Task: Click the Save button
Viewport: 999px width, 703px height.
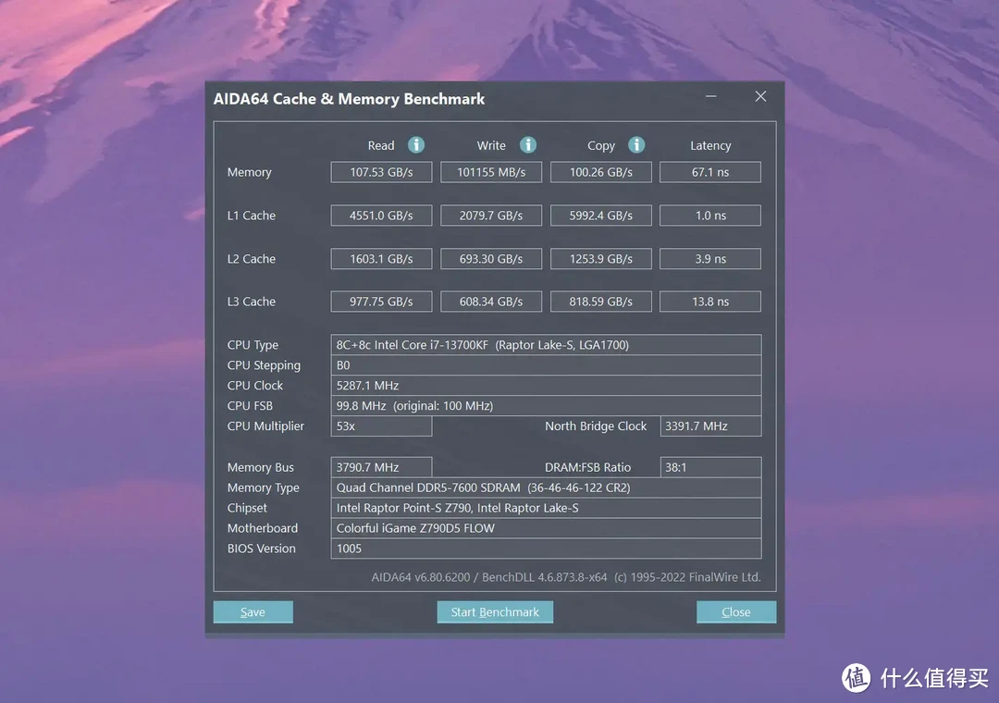Action: coord(253,612)
